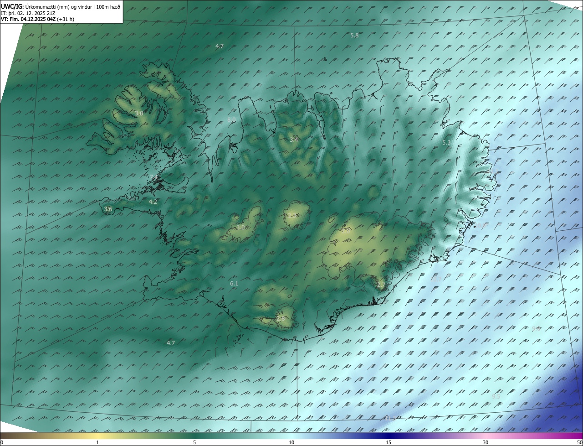583x446 pixels.
Task: Click the 50 tick label on colour scale
Action: 579,443
